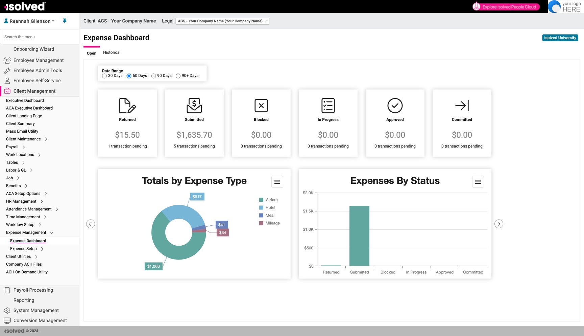Open the Returned card document-edit icon
Viewport: 584px width, 336px height.
pos(127,106)
